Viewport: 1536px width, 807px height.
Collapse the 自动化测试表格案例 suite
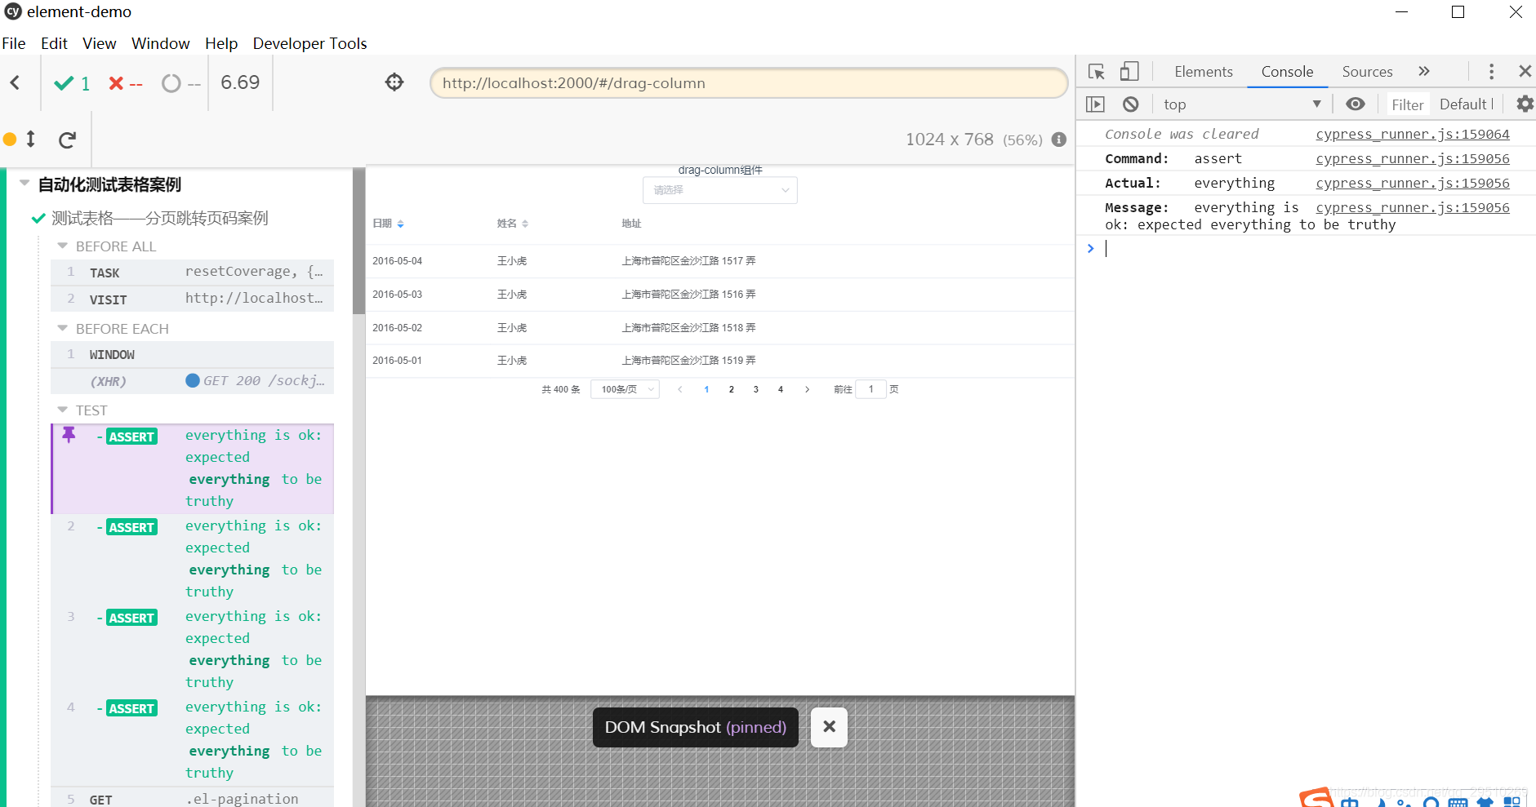tap(24, 184)
